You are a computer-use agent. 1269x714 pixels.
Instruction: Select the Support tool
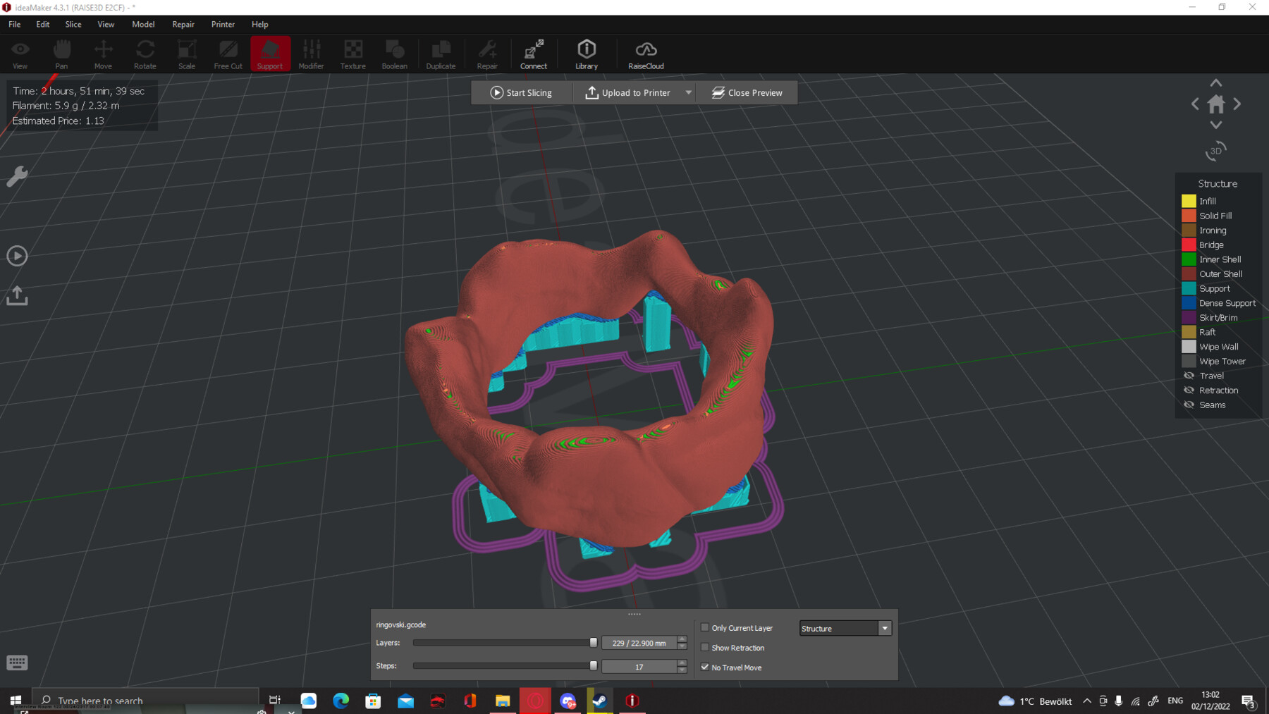[x=270, y=53]
